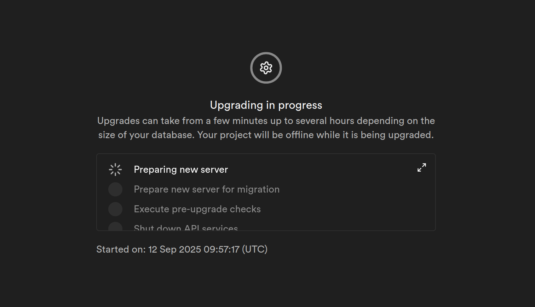Click the line starting with Upgrades can take
The width and height of the screenshot is (535, 307).
[266, 121]
